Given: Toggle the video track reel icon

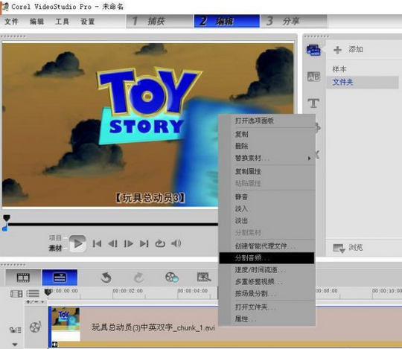Looking at the screenshot, I should (36, 327).
